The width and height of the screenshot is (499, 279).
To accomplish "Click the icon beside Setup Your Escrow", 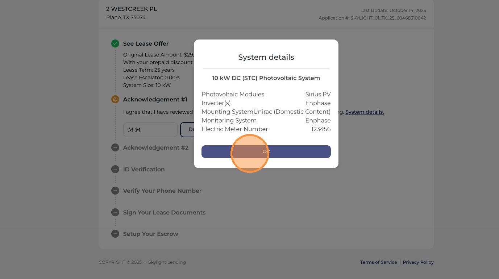I will point(115,234).
